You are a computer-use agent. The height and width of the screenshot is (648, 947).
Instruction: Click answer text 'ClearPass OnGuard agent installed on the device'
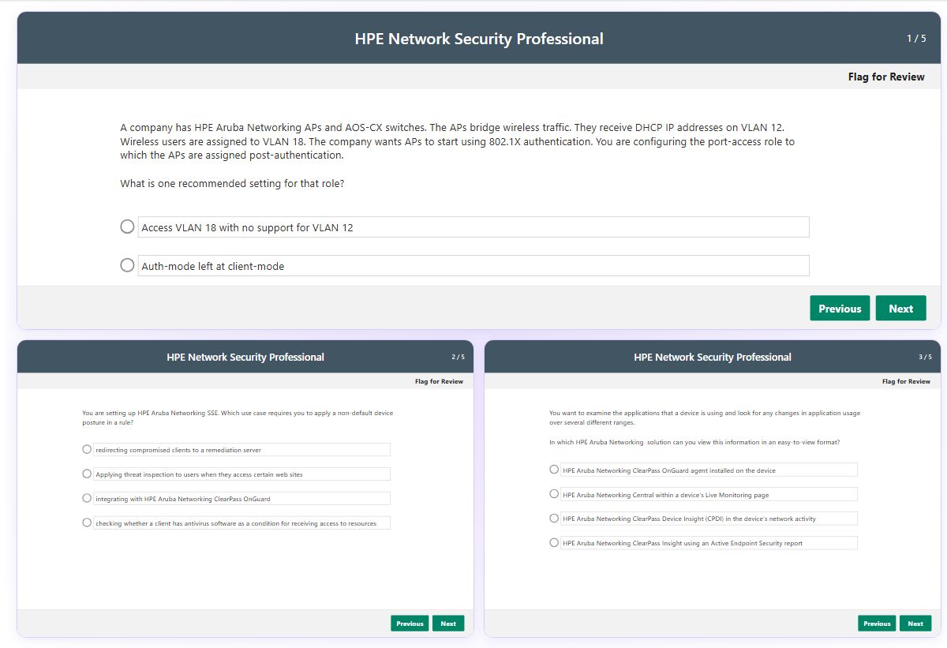(x=669, y=470)
